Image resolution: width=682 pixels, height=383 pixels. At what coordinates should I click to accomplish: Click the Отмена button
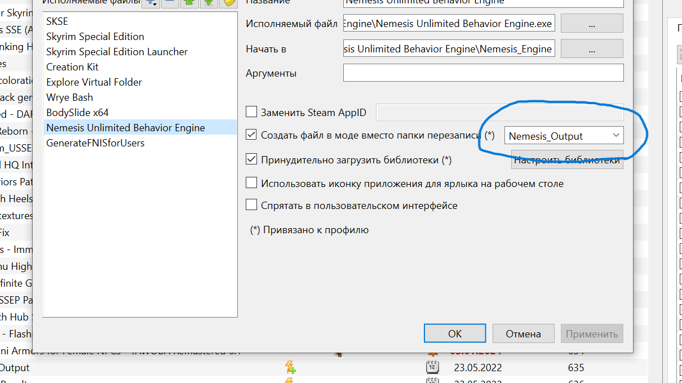tap(523, 333)
